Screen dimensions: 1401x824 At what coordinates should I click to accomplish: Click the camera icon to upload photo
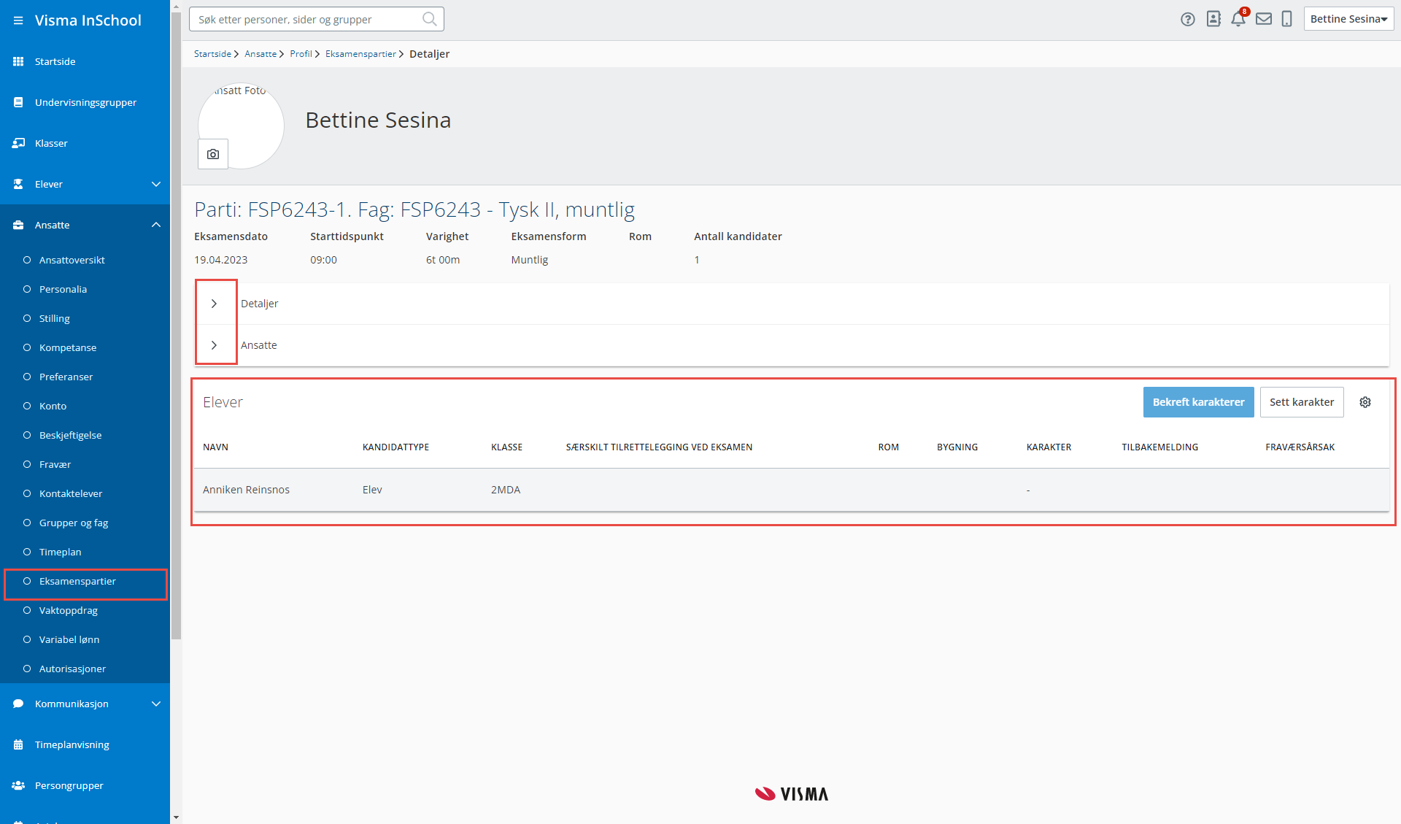(213, 154)
